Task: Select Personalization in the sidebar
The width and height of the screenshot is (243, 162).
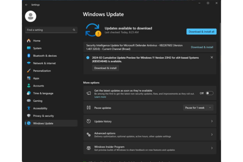Action: (51, 71)
